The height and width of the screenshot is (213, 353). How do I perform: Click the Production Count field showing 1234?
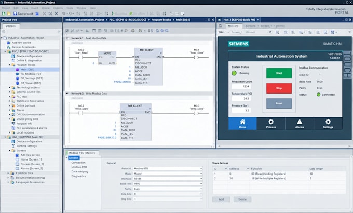241,86
